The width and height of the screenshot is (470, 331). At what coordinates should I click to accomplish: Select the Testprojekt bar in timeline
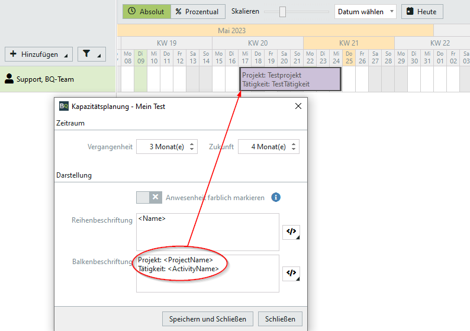point(291,79)
